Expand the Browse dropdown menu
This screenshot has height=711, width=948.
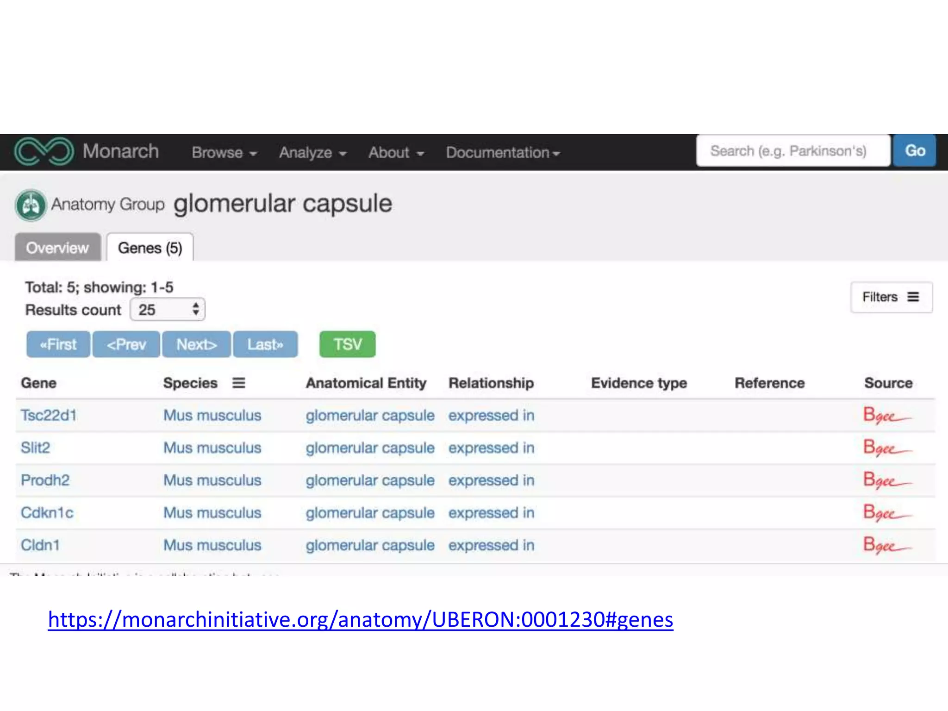pos(224,153)
